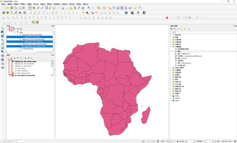237x143 pixels.
Task: Open Layer Styling brush icon in Layers panel
Action: pos(8,58)
